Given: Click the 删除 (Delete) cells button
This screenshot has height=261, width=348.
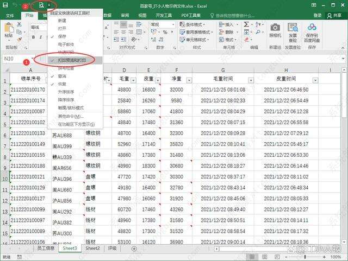Looking at the screenshot, I should click(228, 32).
